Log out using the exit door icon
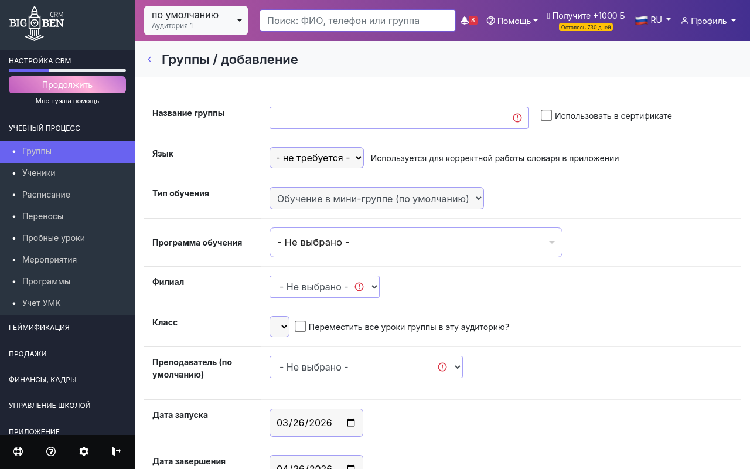Viewport: 750px width, 469px height. (117, 451)
